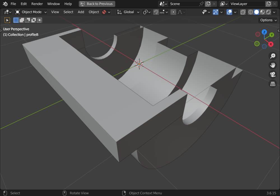
Task: Click the add view layer icon
Action: pyautogui.click(x=269, y=4)
